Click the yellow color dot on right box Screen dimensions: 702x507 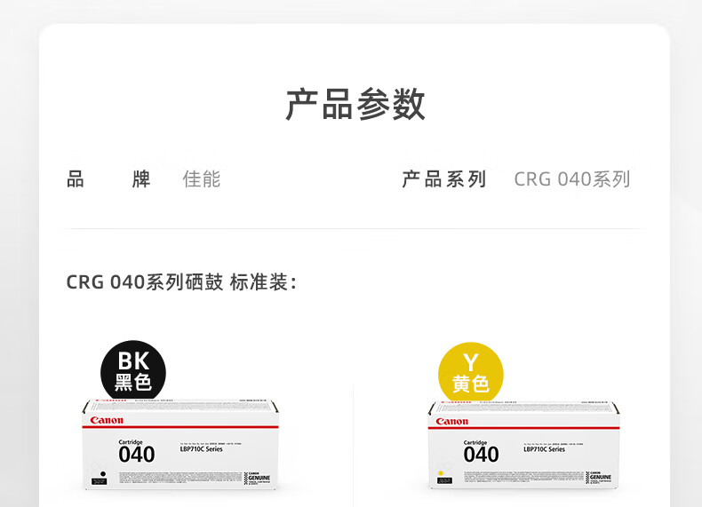[x=441, y=473]
